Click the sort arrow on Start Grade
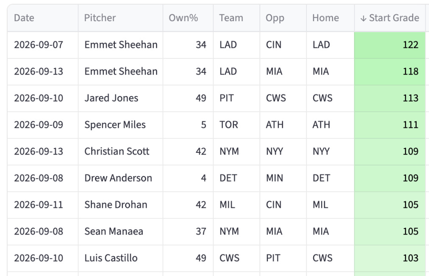 (x=363, y=18)
